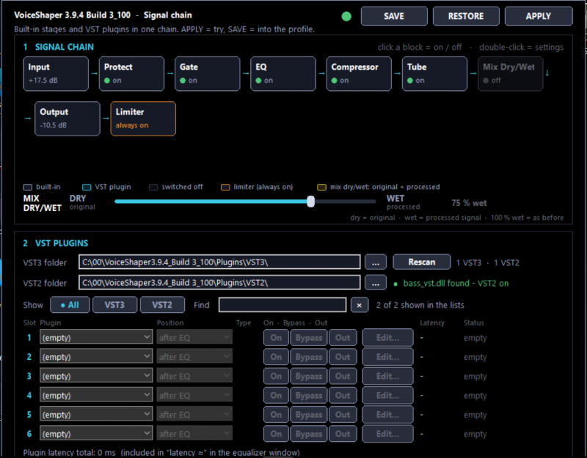
Task: Toggle the Protect block
Action: pos(131,74)
